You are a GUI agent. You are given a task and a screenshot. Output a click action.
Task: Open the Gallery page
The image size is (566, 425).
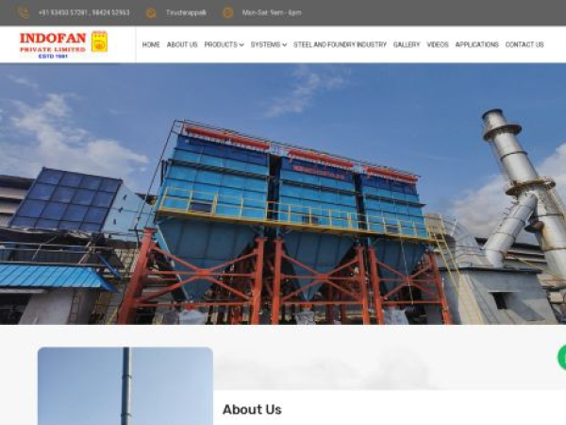point(407,44)
